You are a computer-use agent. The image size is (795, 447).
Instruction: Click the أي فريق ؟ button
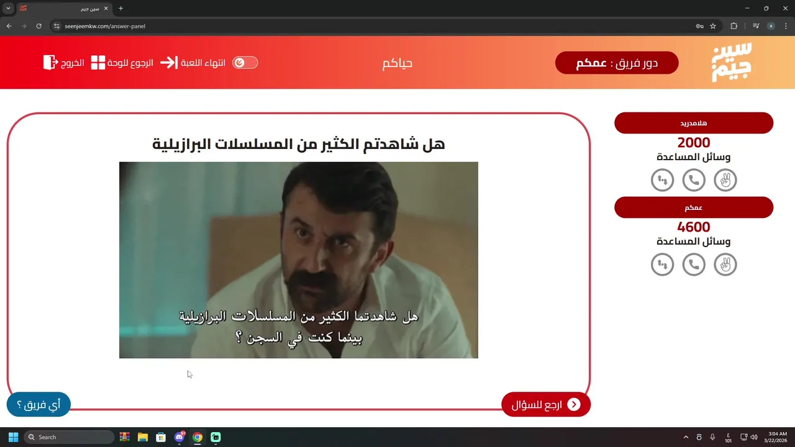[39, 405]
